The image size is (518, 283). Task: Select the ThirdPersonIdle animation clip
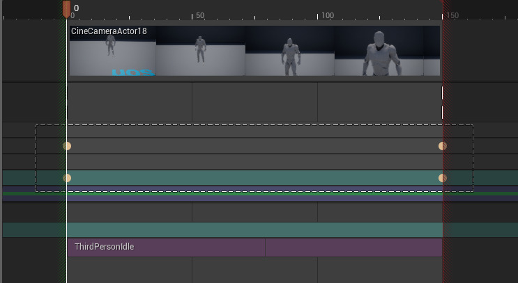pyautogui.click(x=166, y=248)
